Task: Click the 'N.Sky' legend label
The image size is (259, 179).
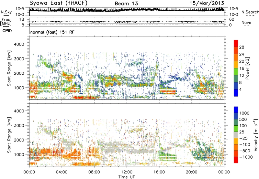Action: coord(6,12)
